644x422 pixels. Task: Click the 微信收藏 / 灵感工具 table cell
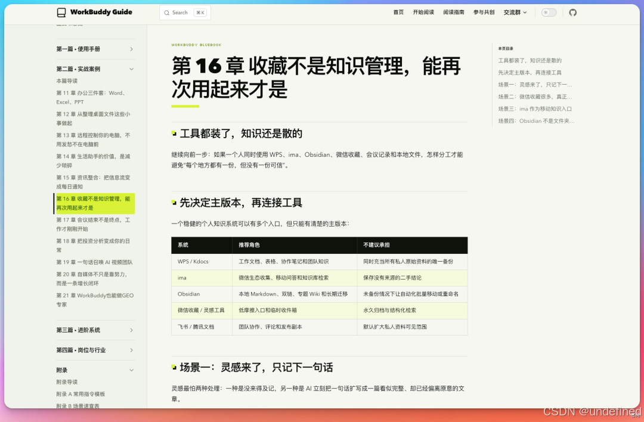coord(202,311)
